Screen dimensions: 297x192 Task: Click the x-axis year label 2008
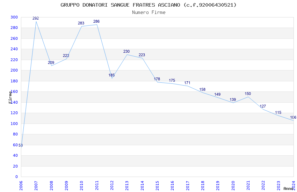point(51,186)
